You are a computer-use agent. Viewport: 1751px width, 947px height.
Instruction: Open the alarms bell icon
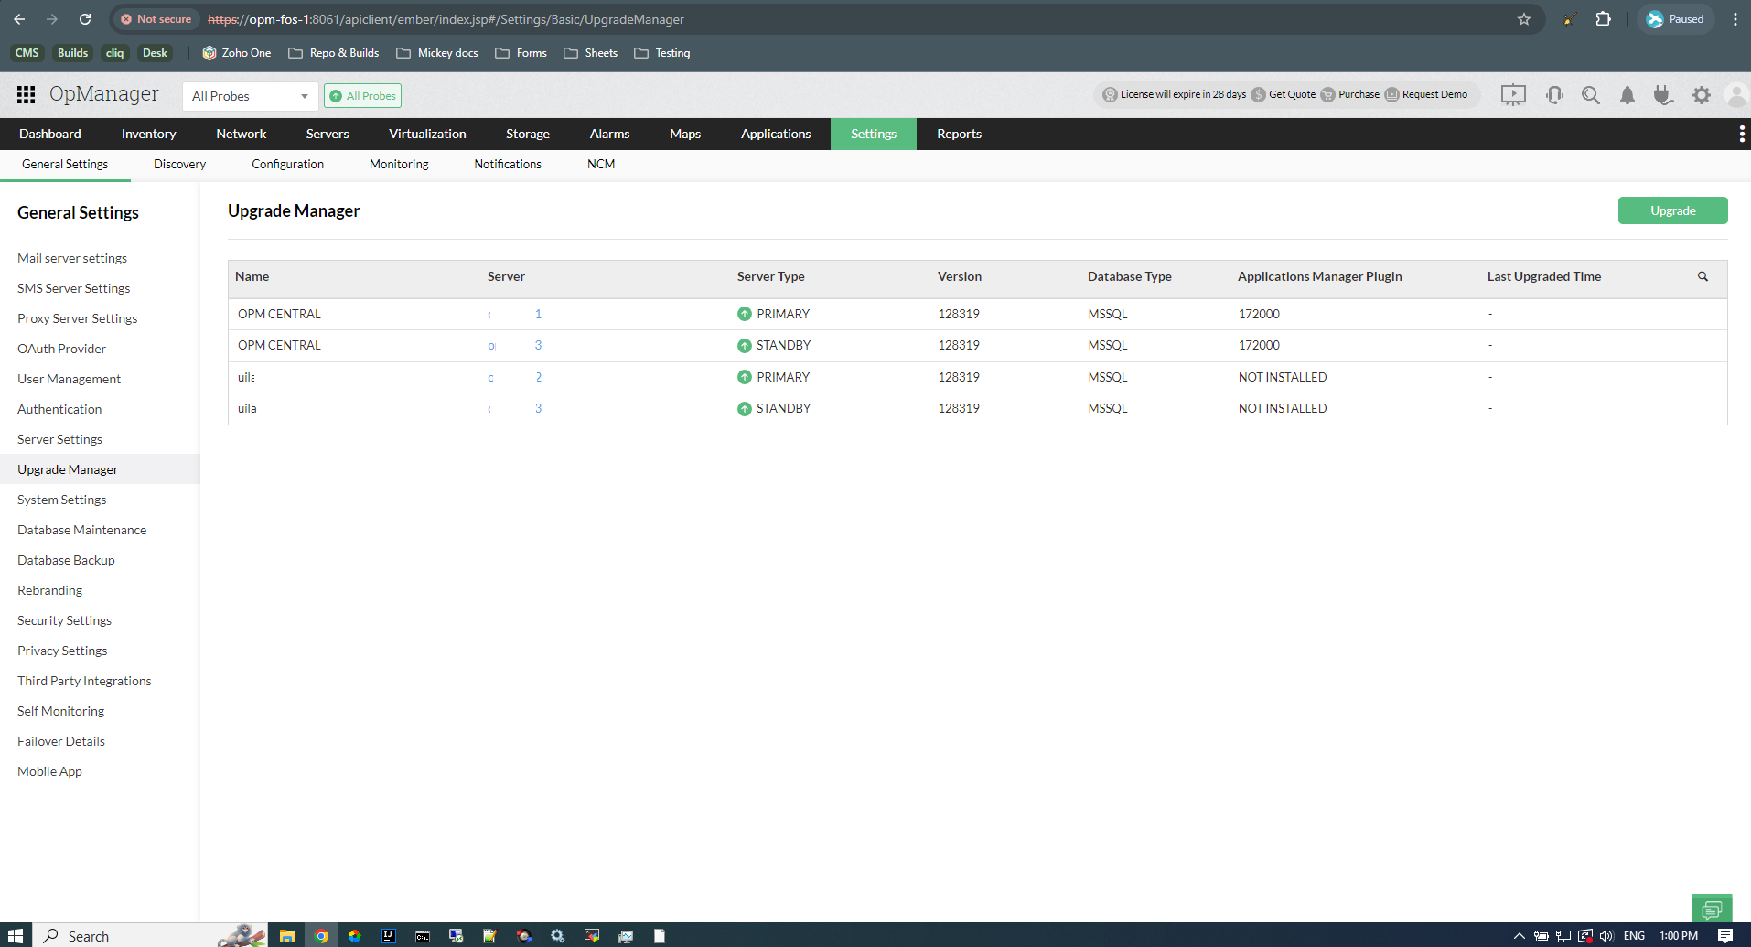[x=1627, y=94]
